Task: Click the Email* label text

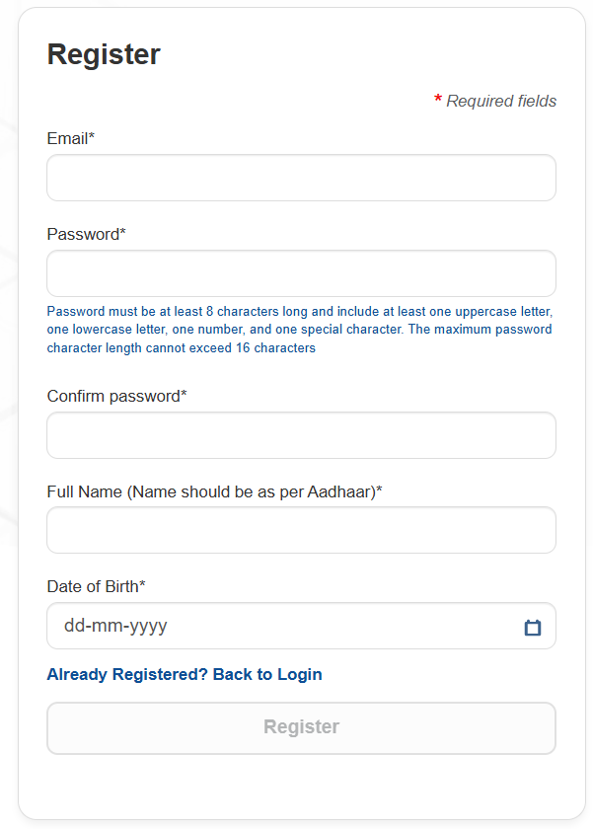Action: coord(71,139)
